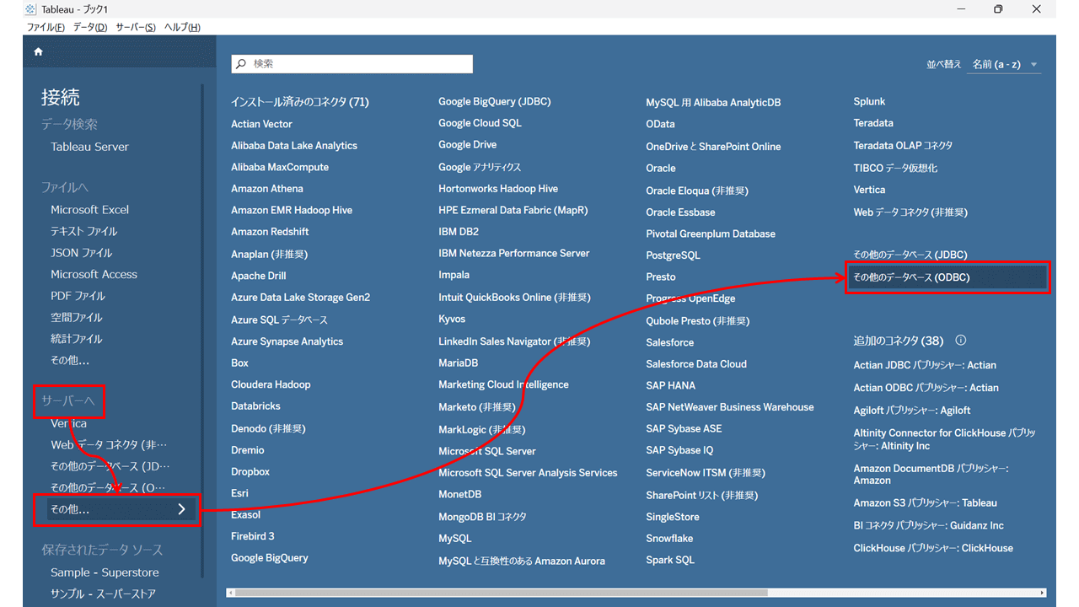1079x607 pixels.
Task: Pick the Firebird 3 connector
Action: [253, 536]
